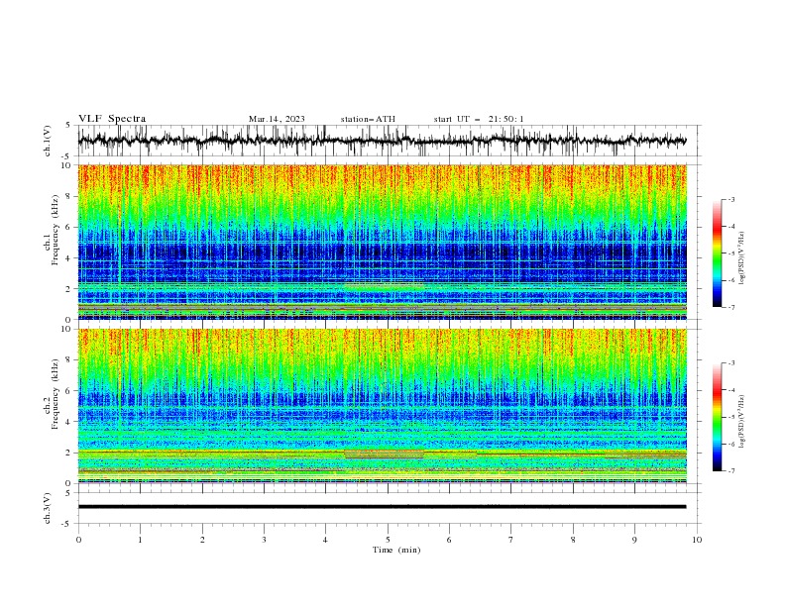Screen dimensions: 785x606
Task: Select the "start UT = 21:50:1" text
Action: click(479, 119)
